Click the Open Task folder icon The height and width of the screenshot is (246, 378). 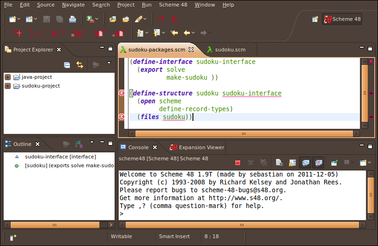click(x=126, y=19)
